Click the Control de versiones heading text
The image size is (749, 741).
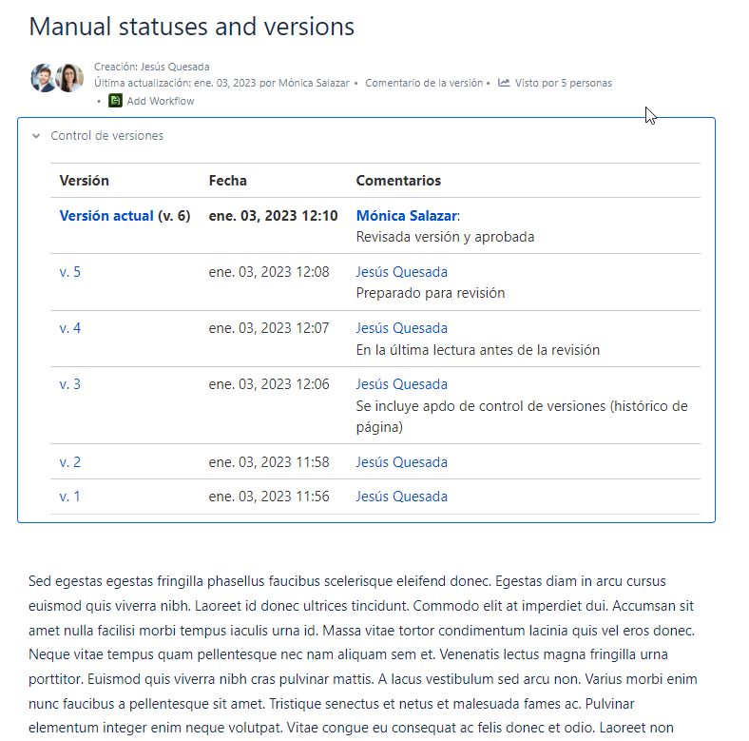pyautogui.click(x=107, y=136)
